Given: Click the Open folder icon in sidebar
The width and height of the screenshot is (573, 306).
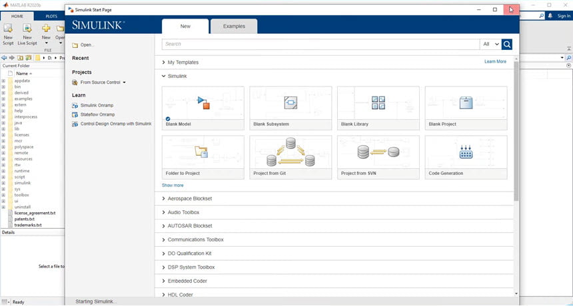Looking at the screenshot, I should (x=75, y=45).
